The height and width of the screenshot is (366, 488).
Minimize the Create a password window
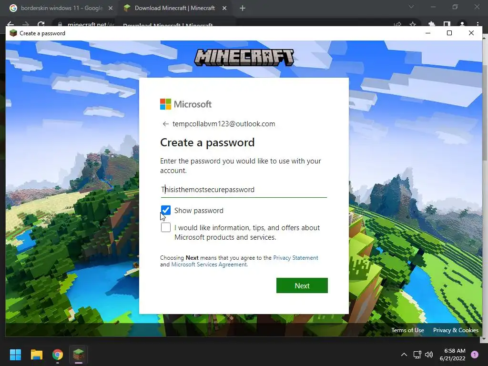tap(428, 33)
